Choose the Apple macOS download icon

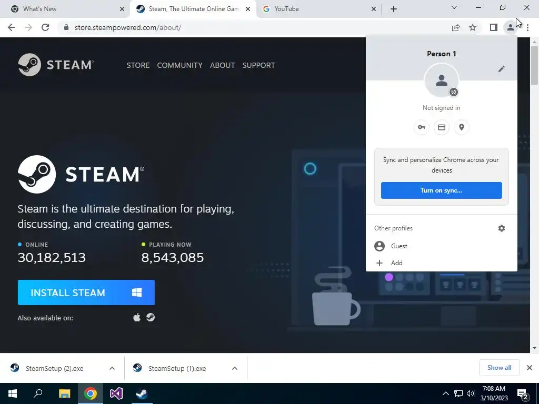pyautogui.click(x=137, y=317)
